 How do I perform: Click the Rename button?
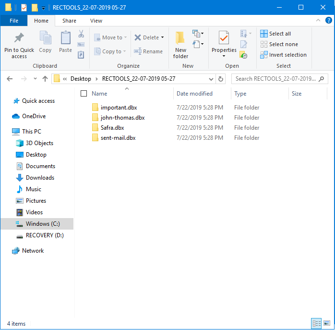pyautogui.click(x=148, y=51)
